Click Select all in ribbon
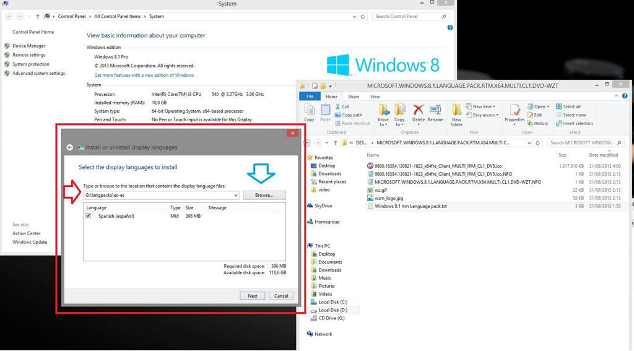The image size is (634, 351). click(568, 106)
